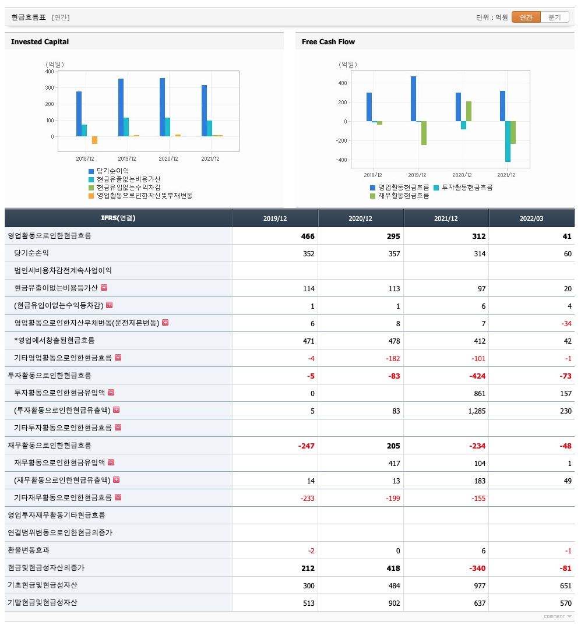This screenshot has width=581, height=632.
Task: Expand the 기타영업활동으로인한현금흐름 row
Action: (118, 358)
